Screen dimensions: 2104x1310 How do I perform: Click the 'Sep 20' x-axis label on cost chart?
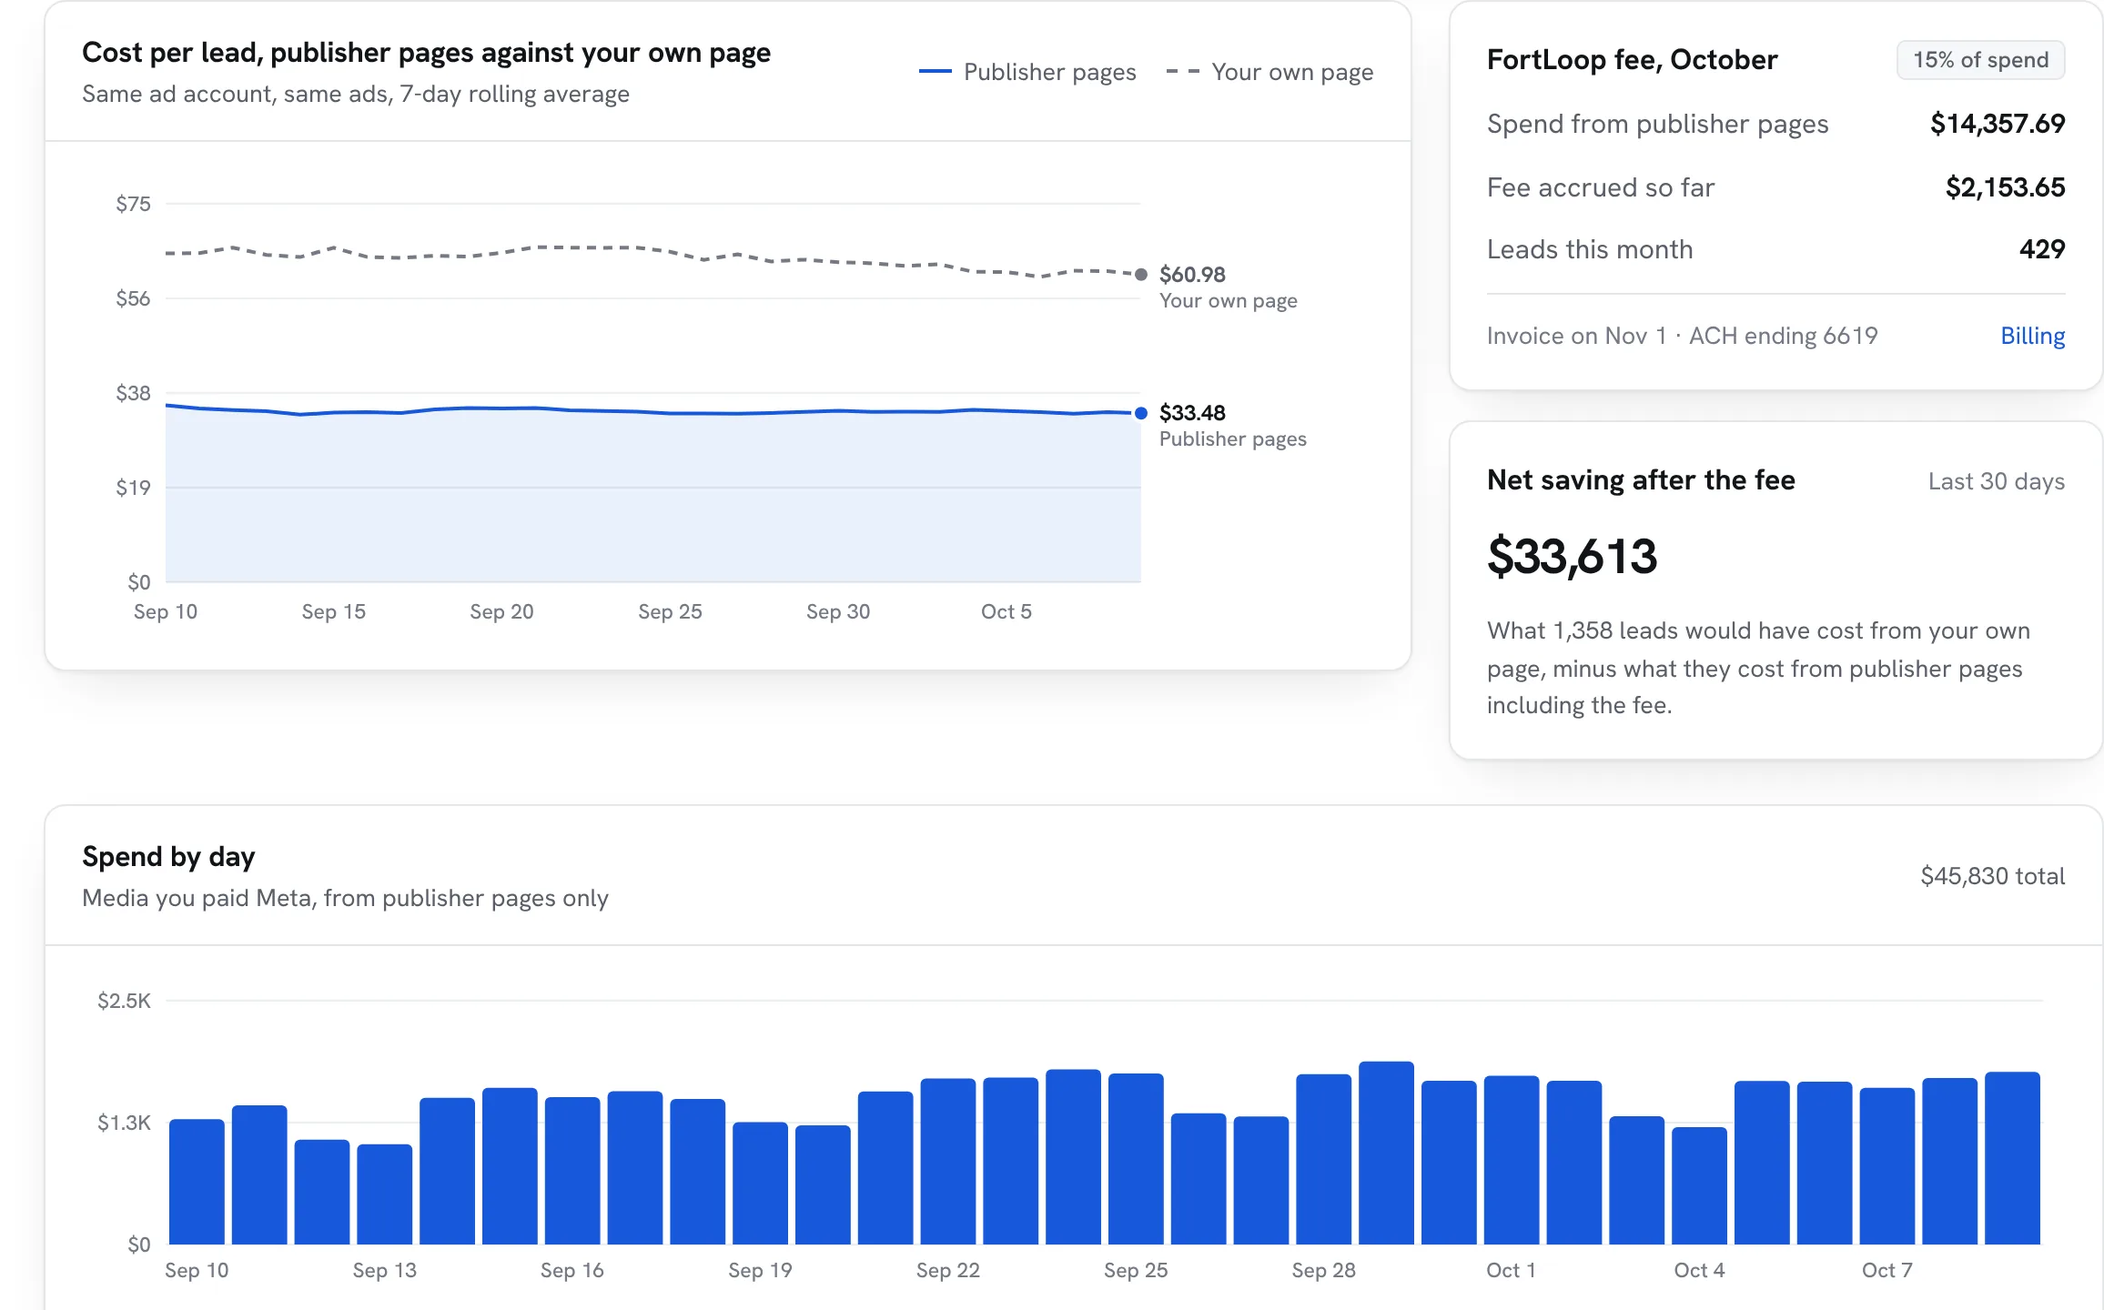501,611
